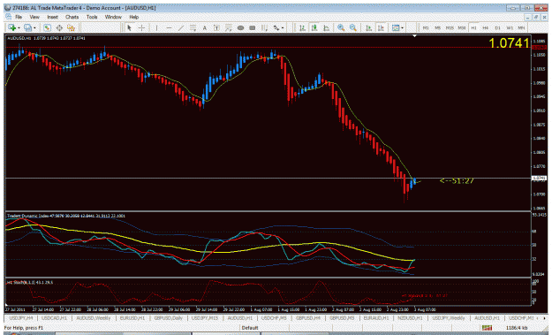Open the New Chart dropdown arrow

[x=19, y=27]
